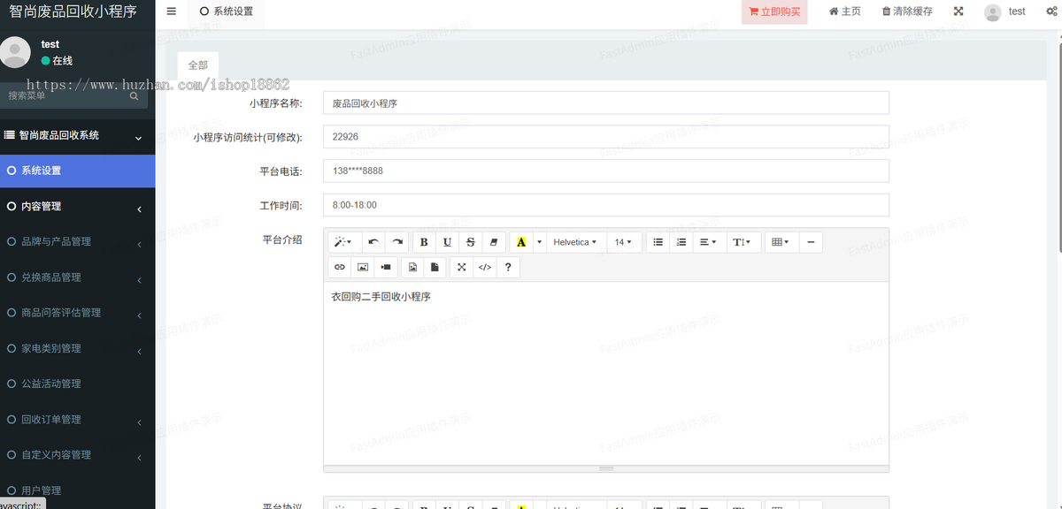This screenshot has height=509, width=1062.
Task: Apply yellow highlight color A button
Action: tap(521, 242)
